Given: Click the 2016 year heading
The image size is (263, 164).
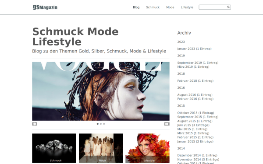Looking at the screenshot, I should click(181, 88).
